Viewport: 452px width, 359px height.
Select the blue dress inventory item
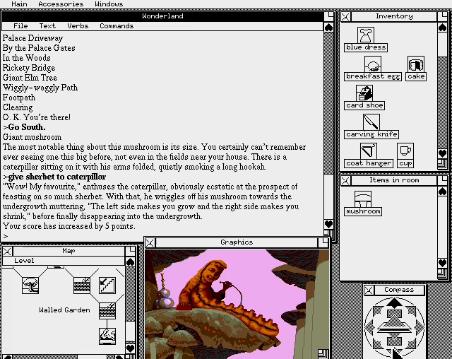coord(366,40)
